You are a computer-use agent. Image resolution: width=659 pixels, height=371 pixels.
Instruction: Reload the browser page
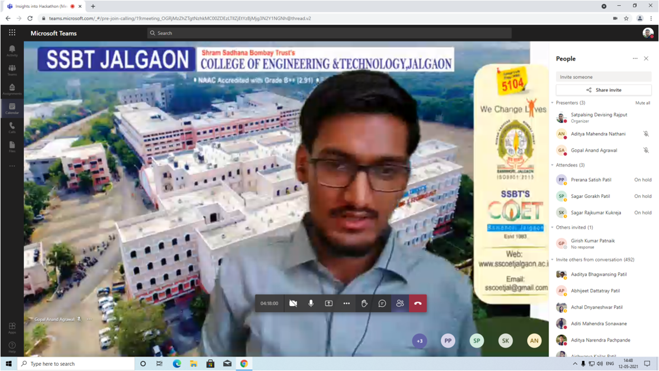[x=30, y=18]
